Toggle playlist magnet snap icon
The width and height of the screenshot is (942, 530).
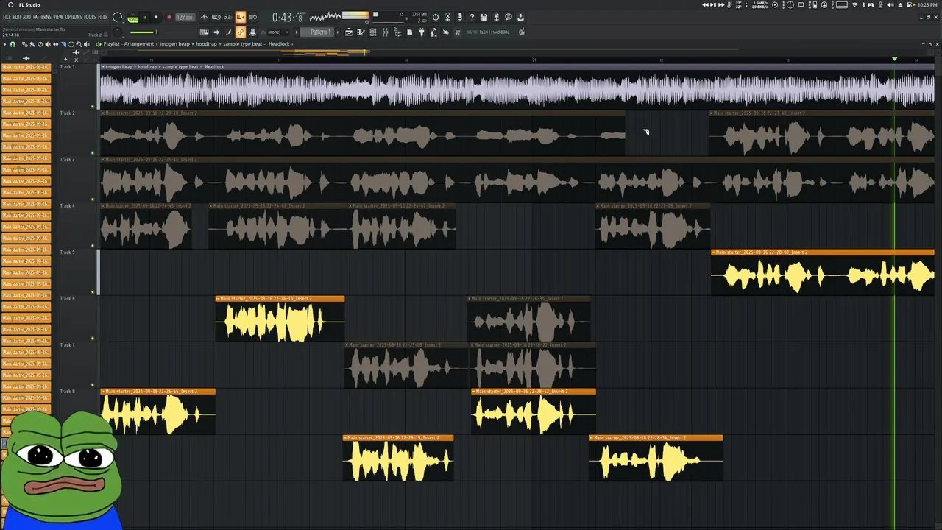(x=13, y=44)
